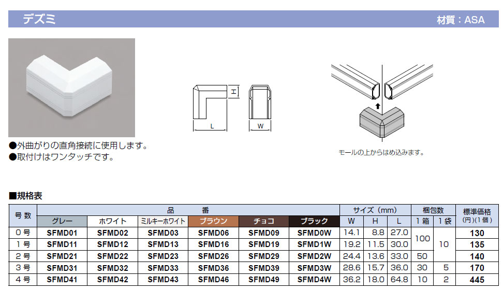Select the ブラック color header cell
The width and height of the screenshot is (503, 290).
coord(314,222)
